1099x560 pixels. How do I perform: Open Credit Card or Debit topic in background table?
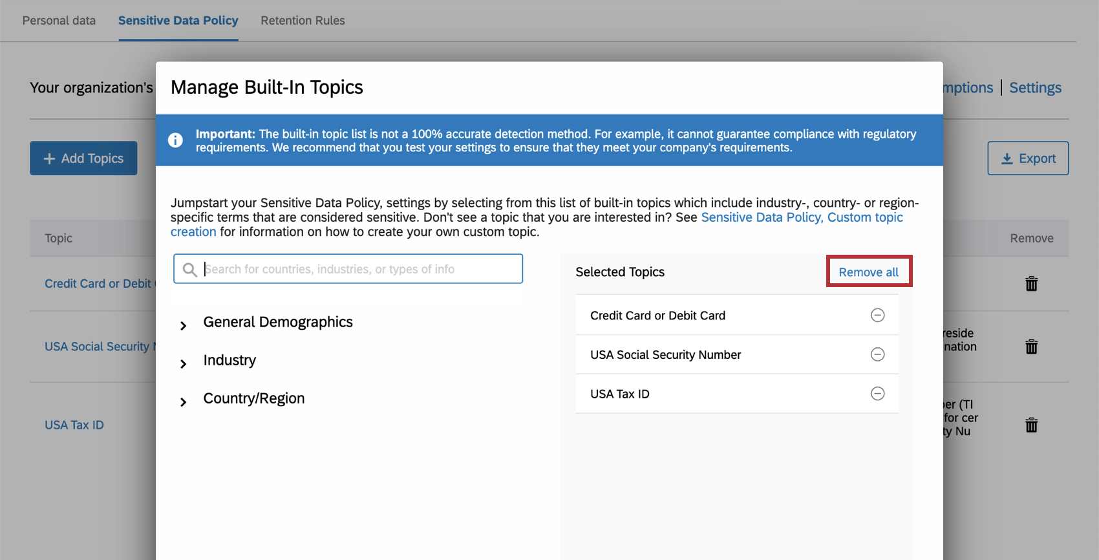coord(100,283)
